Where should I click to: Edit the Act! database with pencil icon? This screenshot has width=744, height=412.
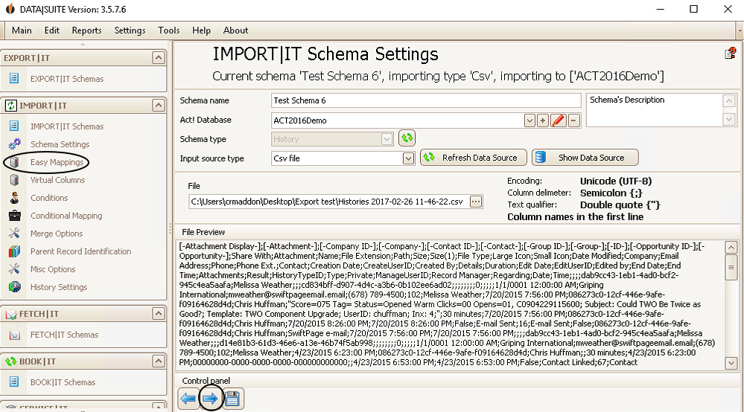(559, 120)
